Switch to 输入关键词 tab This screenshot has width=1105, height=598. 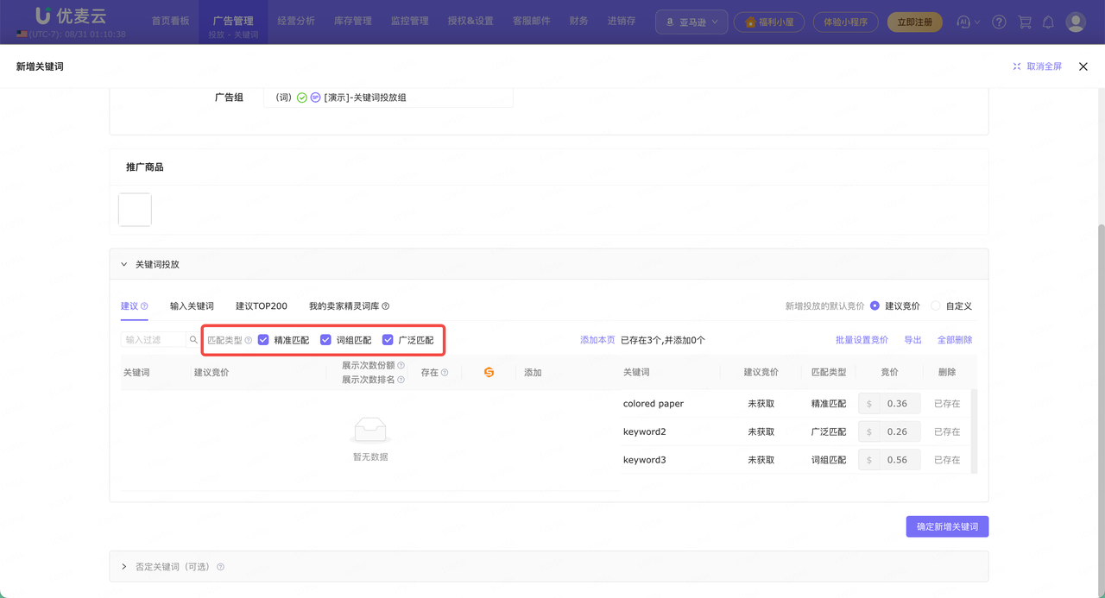(192, 306)
